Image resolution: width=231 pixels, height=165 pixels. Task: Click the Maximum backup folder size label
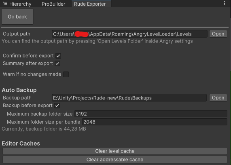(x=40, y=114)
